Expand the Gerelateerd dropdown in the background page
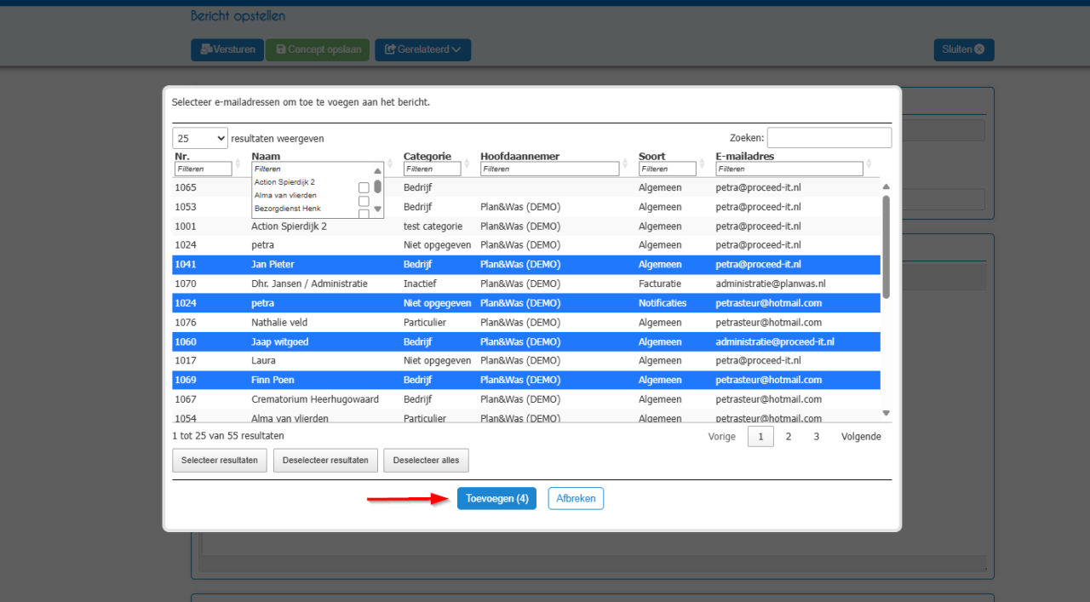The height and width of the screenshot is (602, 1090). tap(422, 49)
